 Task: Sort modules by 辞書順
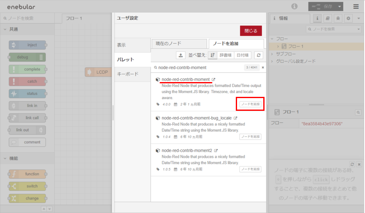(225, 55)
